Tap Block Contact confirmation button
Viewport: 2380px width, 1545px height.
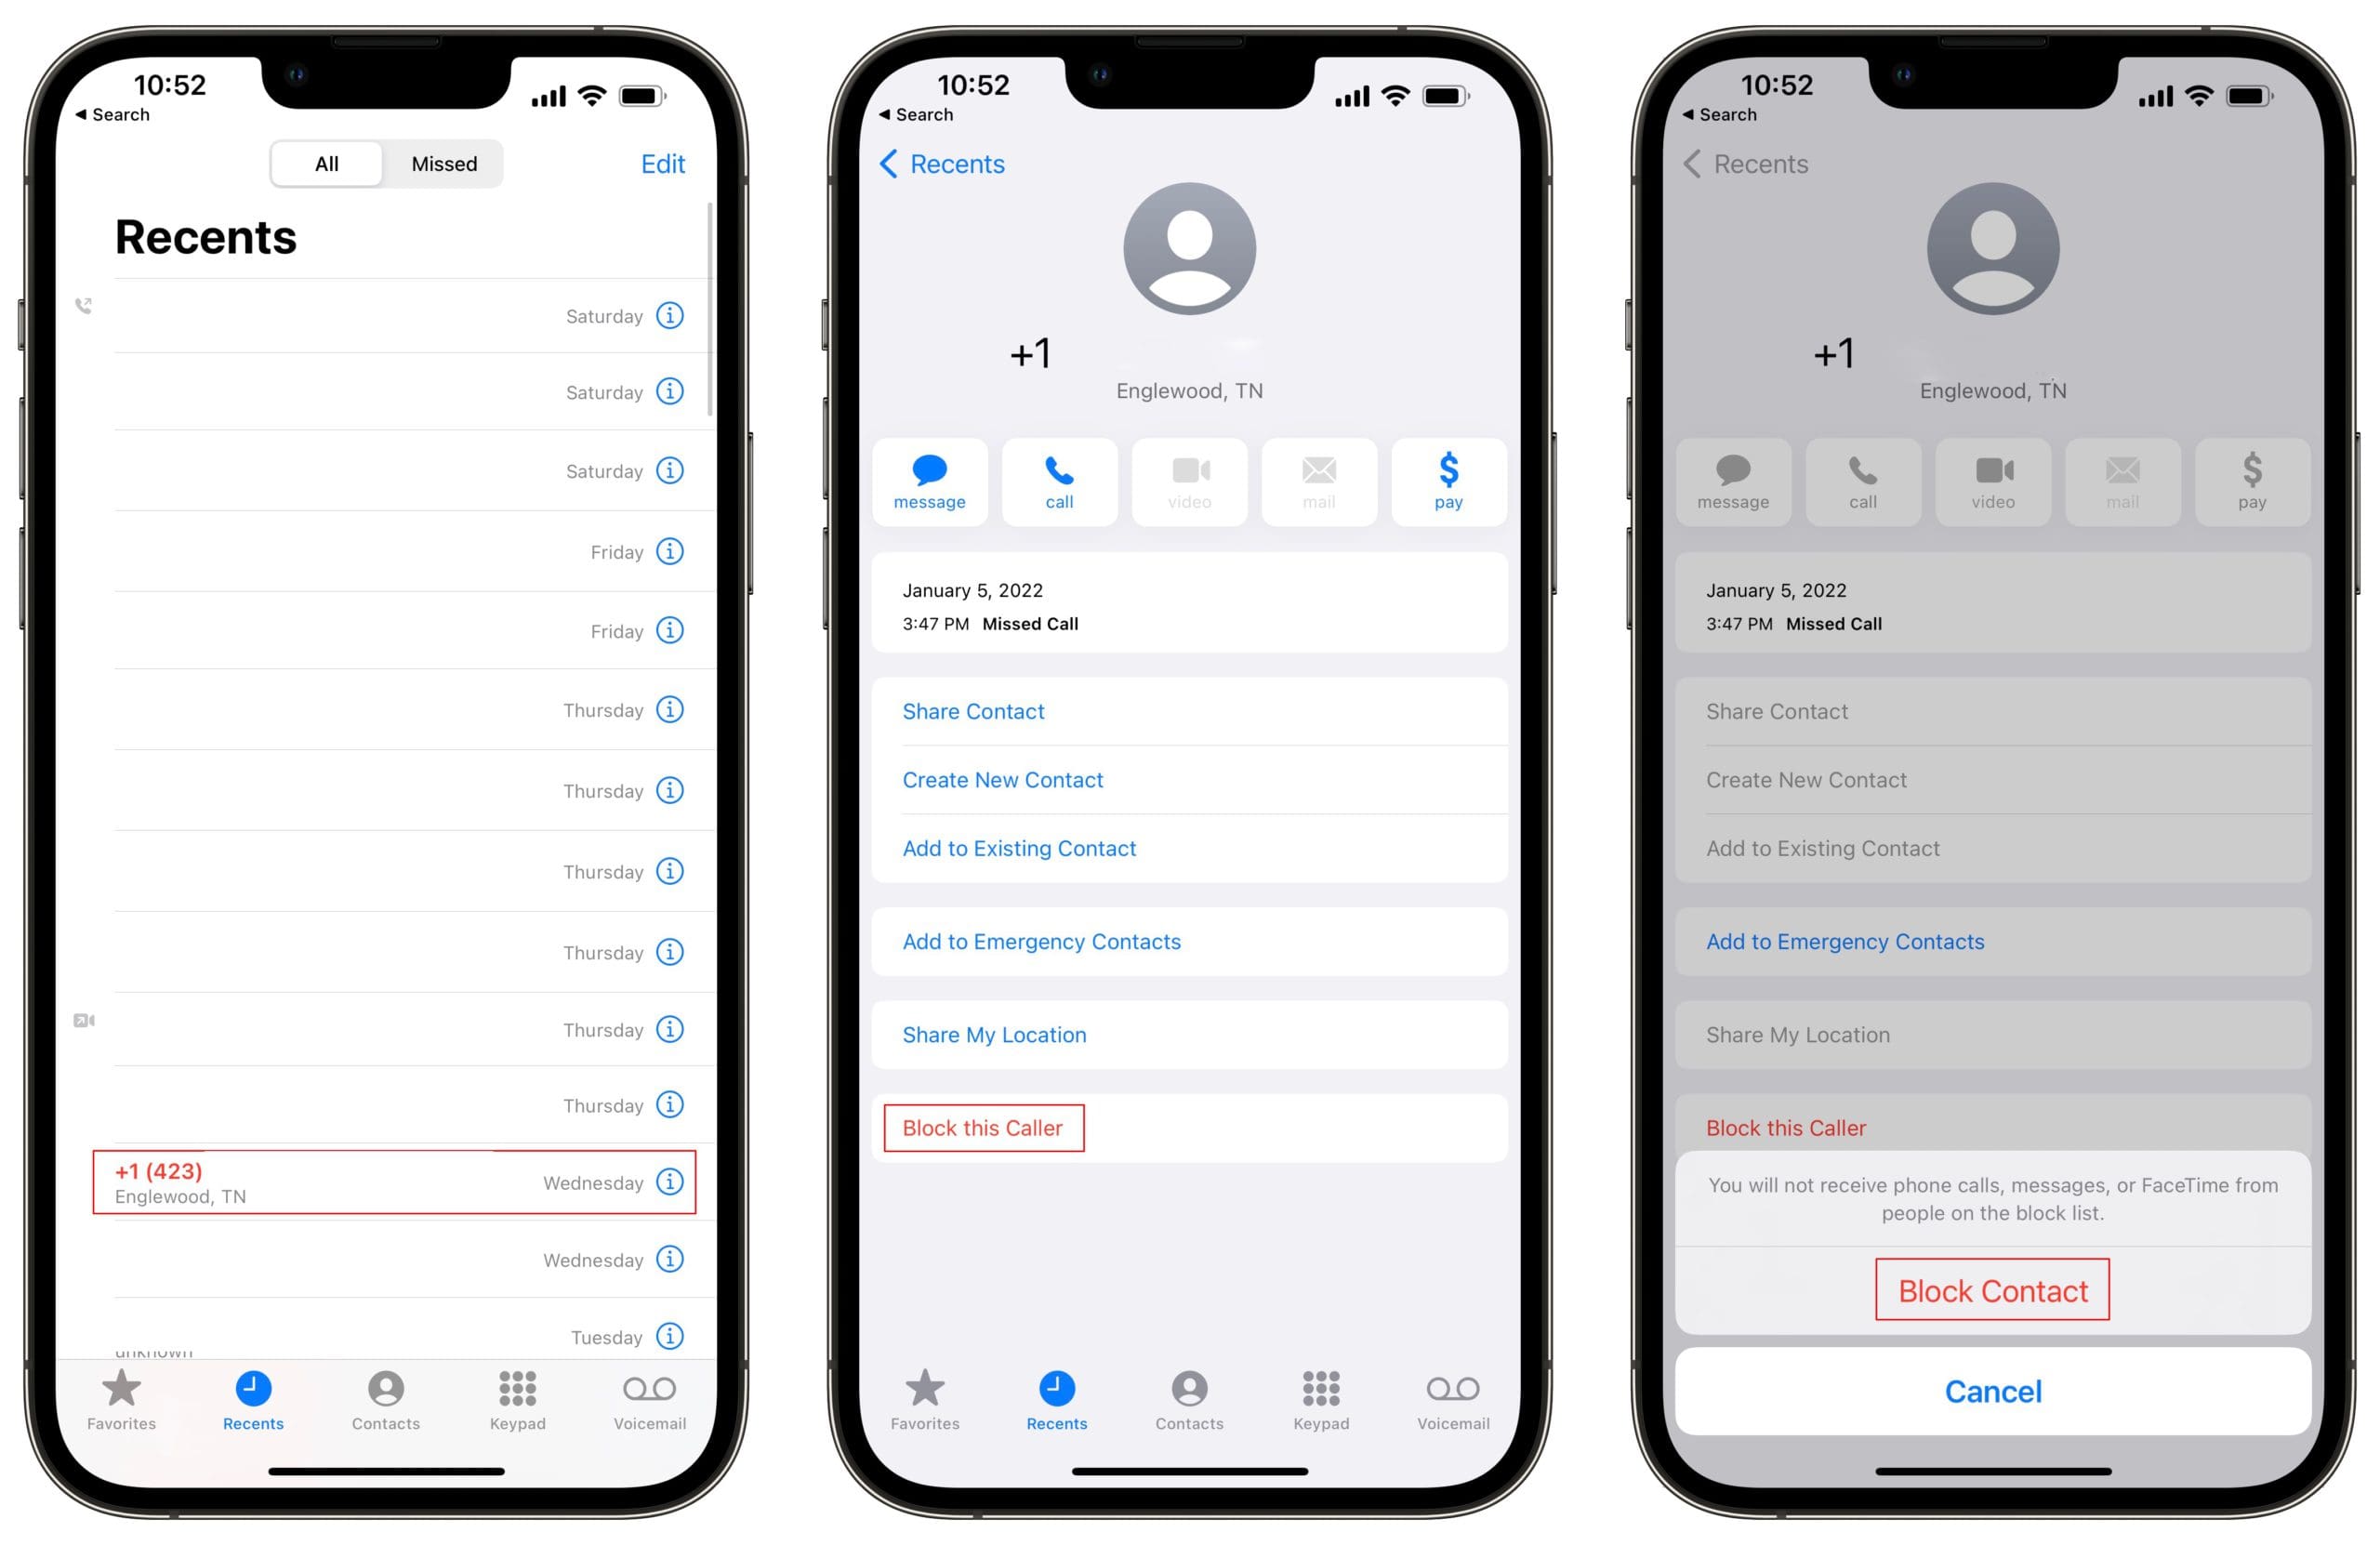1993,1290
